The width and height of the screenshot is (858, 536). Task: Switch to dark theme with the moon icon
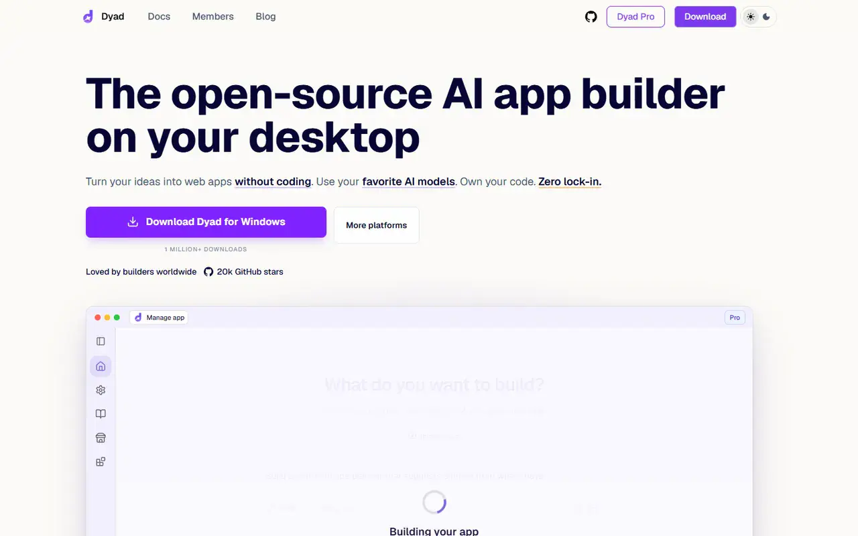click(767, 17)
